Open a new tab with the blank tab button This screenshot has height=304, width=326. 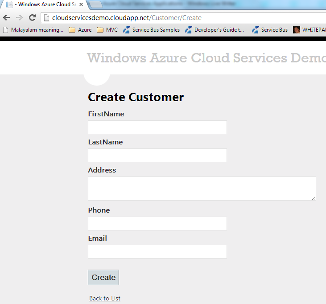tap(96, 4)
